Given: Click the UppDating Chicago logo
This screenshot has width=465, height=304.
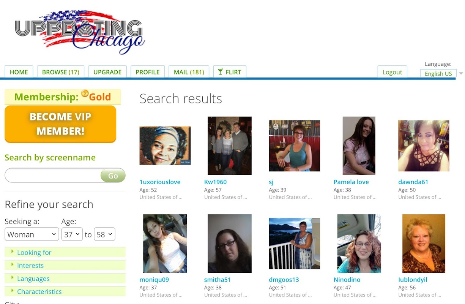Looking at the screenshot, I should (x=80, y=32).
